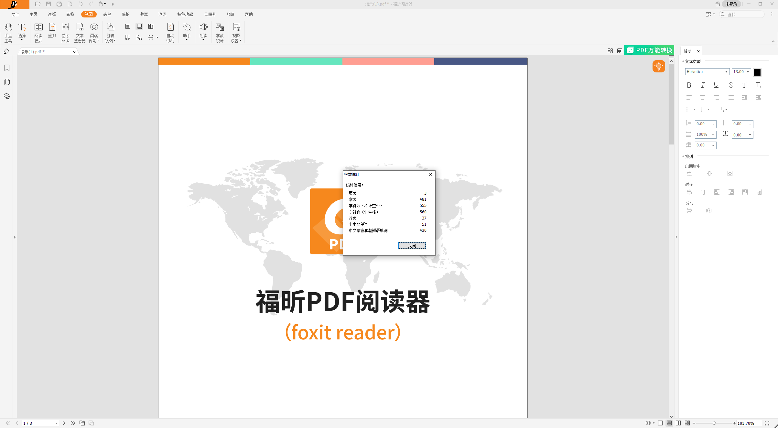Click the 未登录 login button
Viewport: 778px width, 428px height.
[x=731, y=4]
